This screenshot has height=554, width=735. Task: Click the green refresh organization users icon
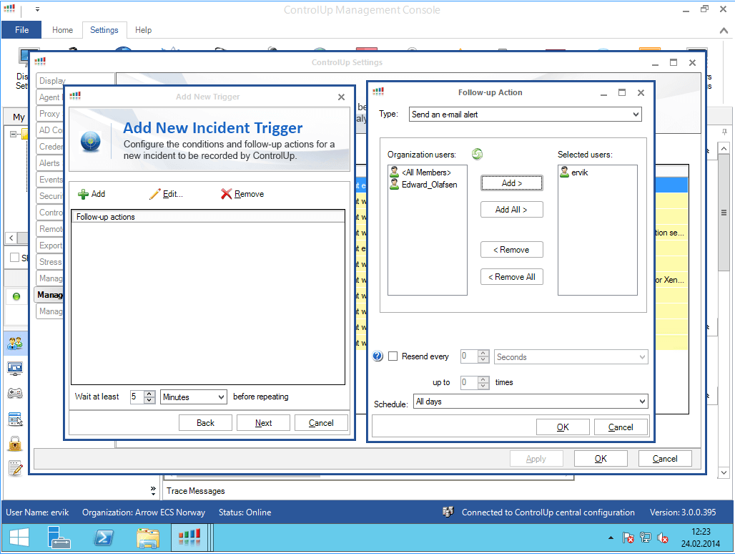477,155
